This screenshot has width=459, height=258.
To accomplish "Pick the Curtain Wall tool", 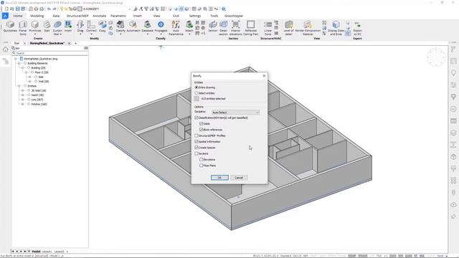I will click(x=57, y=28).
